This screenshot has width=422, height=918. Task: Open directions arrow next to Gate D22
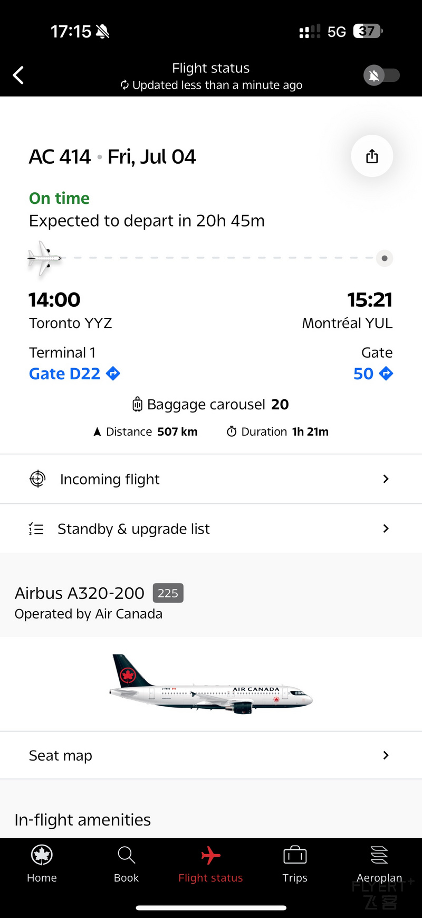tap(113, 373)
